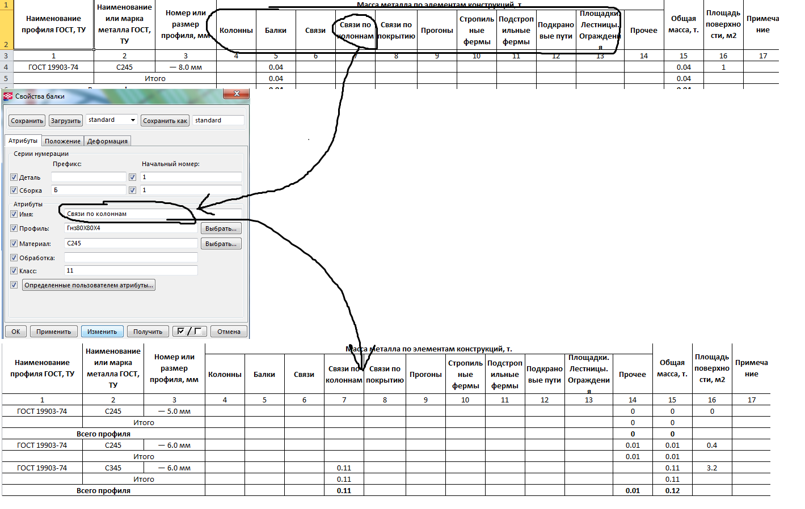Open Определенные пользователем атрибуты

[88, 285]
